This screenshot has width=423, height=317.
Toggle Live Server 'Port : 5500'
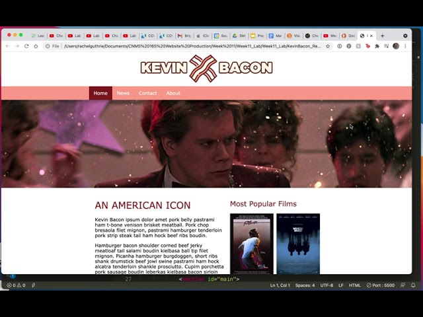pyautogui.click(x=381, y=285)
